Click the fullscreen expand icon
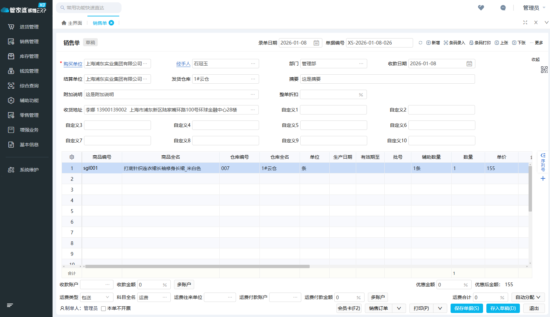The height and width of the screenshot is (317, 550). (525, 22)
